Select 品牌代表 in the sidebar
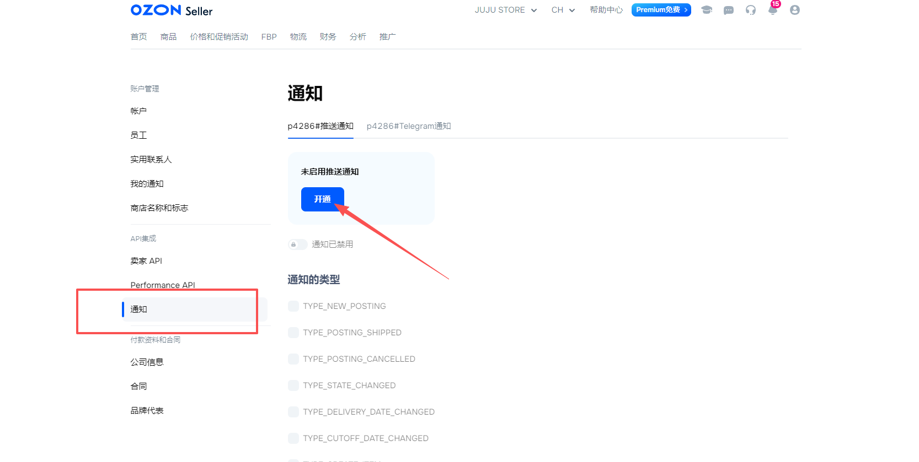The image size is (919, 462). click(147, 411)
